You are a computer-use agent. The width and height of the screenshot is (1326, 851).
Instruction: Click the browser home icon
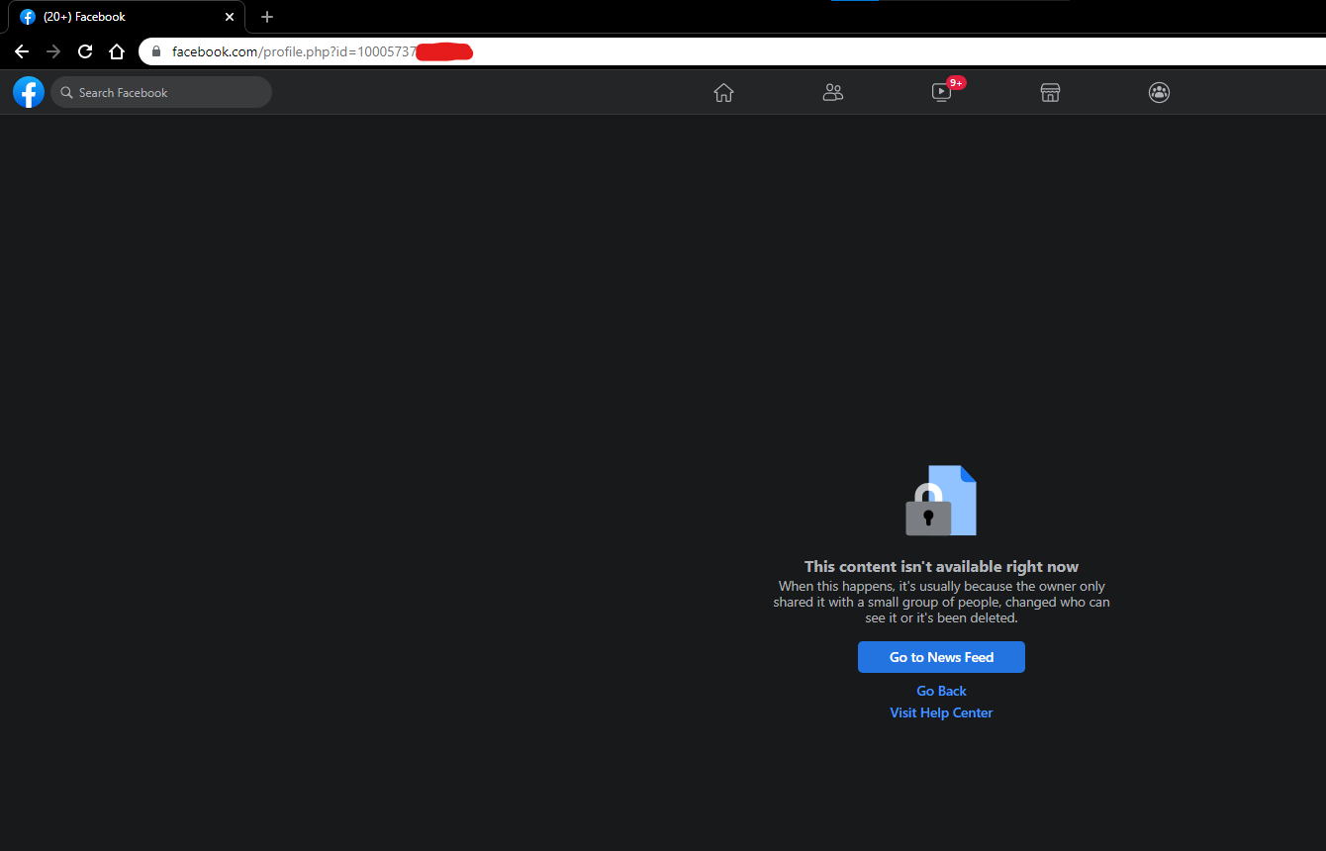click(117, 51)
